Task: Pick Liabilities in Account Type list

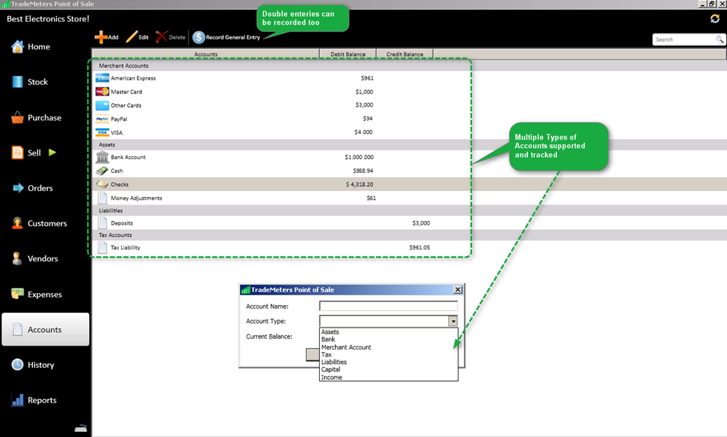Action: 334,362
